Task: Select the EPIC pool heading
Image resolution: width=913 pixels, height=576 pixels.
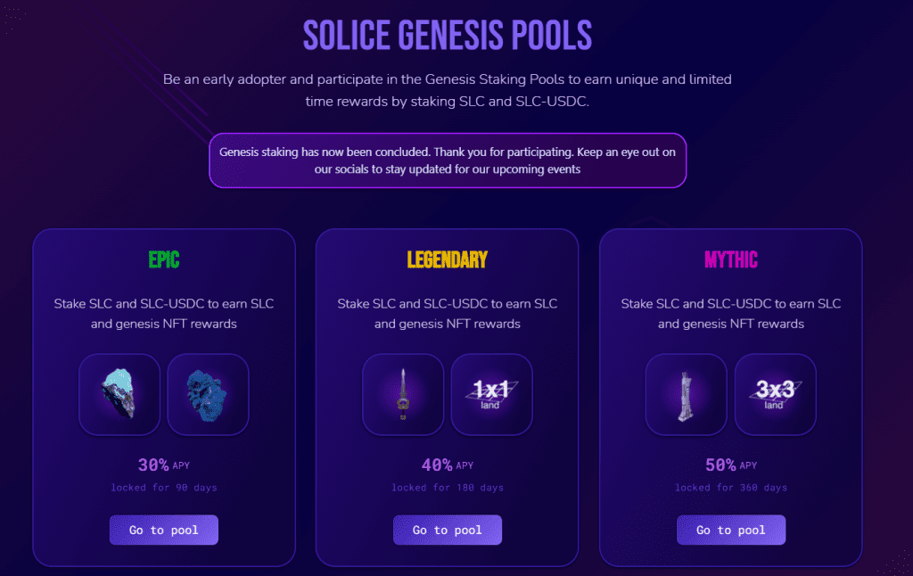Action: pos(164,259)
